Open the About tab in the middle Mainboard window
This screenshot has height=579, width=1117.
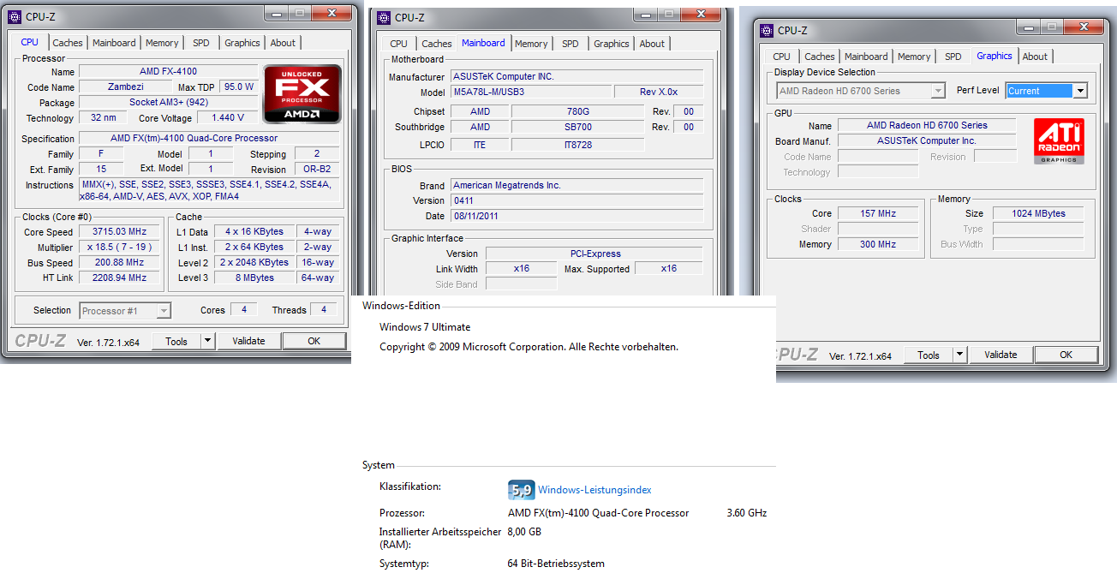point(652,44)
